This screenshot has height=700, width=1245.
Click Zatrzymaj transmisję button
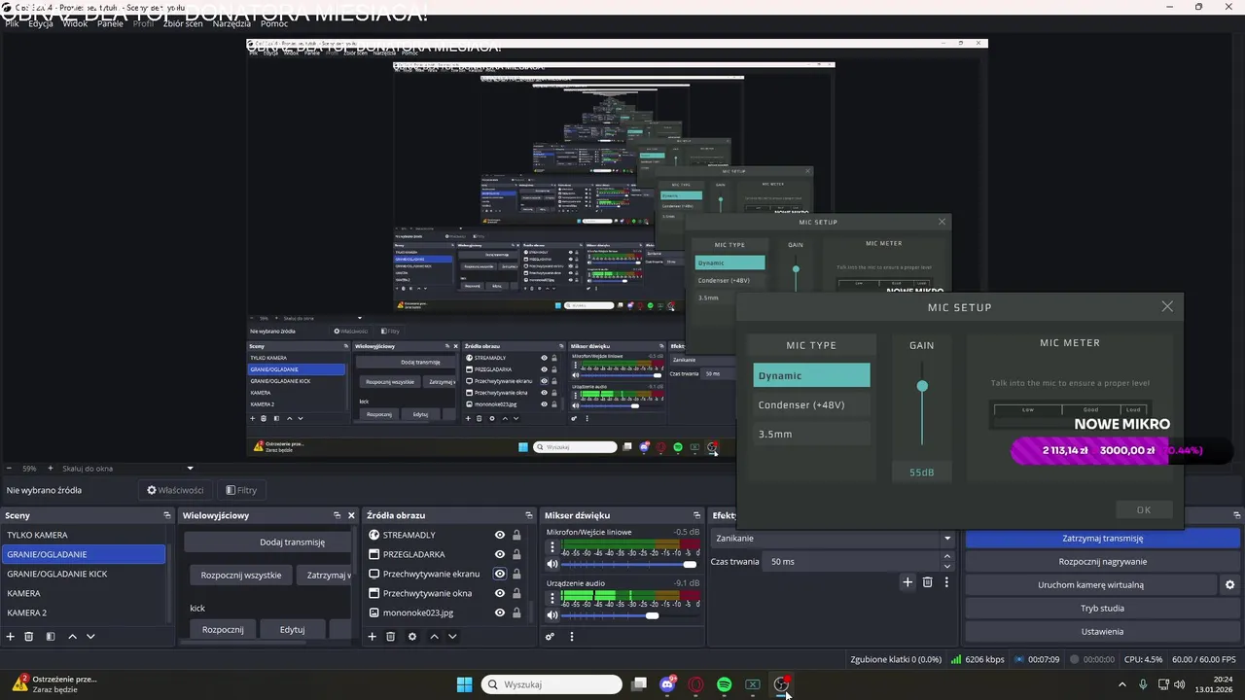[x=1102, y=538]
